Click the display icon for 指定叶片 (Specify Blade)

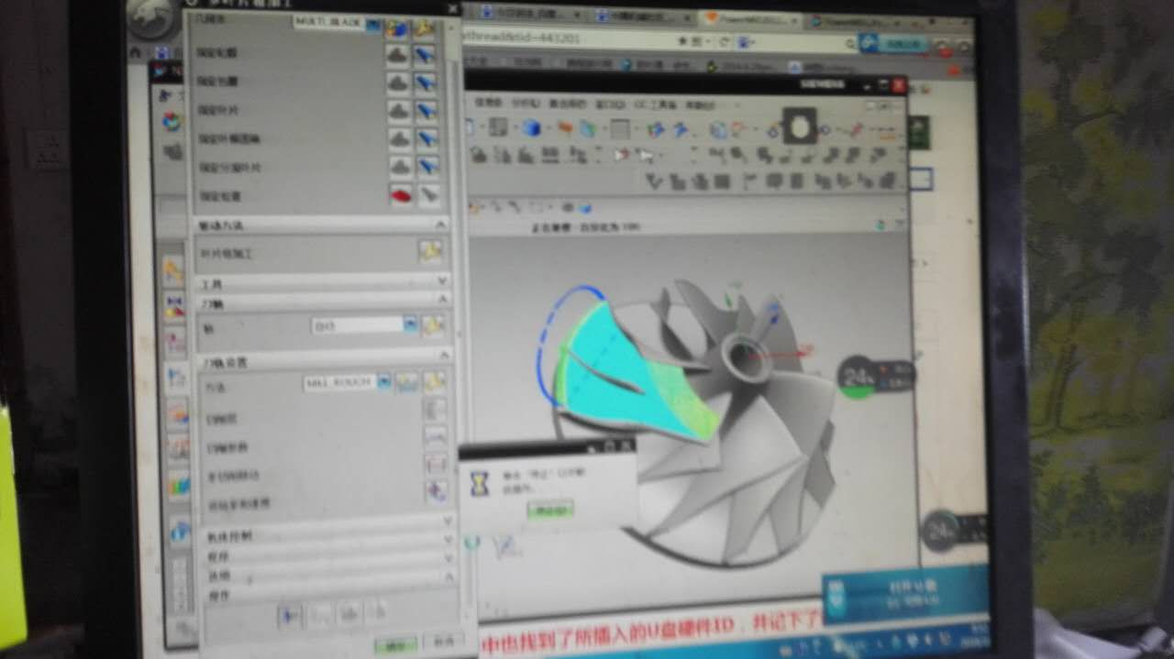[x=426, y=111]
